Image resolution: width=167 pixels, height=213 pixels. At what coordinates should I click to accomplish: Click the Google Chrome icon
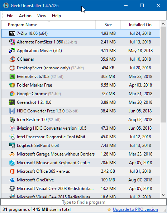(x=12, y=94)
